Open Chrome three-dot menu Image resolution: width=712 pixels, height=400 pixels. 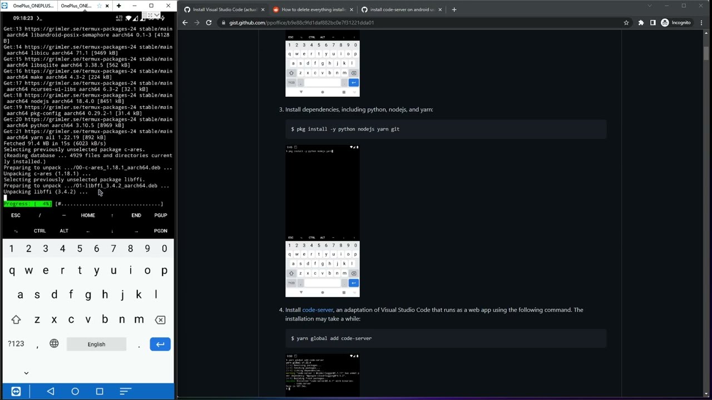click(702, 23)
